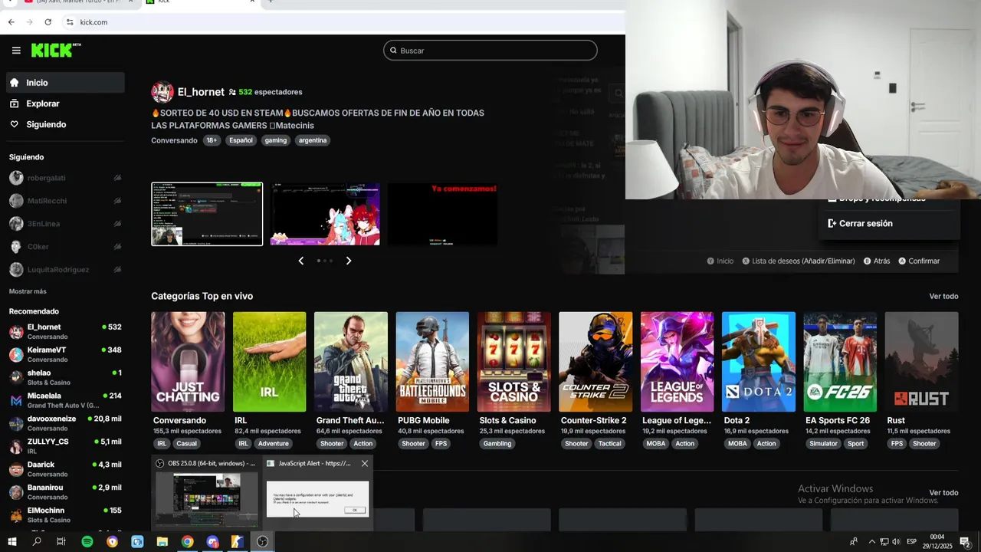Reload the browser page

48,22
